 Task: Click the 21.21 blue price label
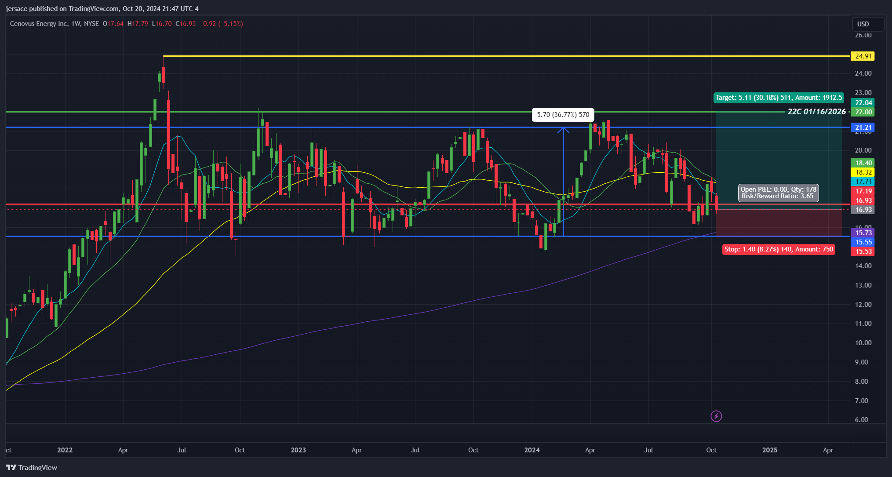[863, 127]
